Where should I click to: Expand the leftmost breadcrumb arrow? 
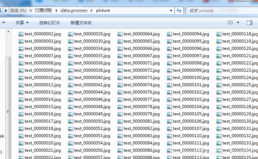[6, 11]
